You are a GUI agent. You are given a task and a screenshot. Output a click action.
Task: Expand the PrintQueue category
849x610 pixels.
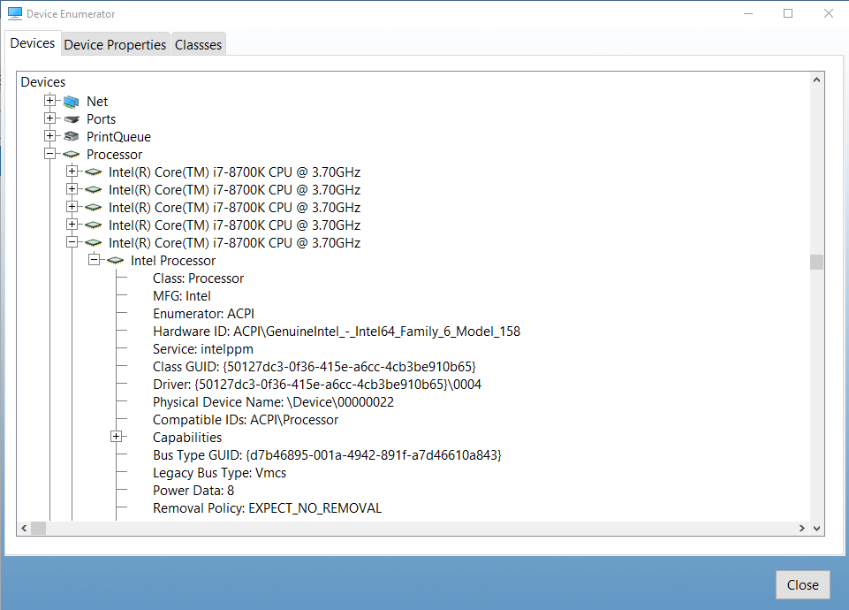coord(50,136)
